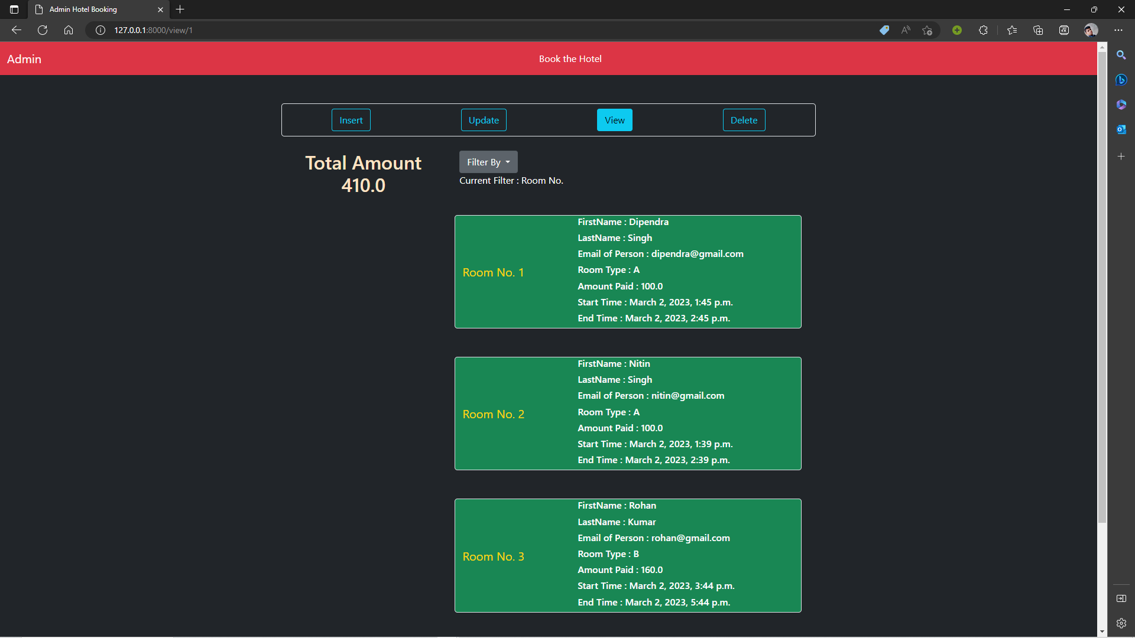Open the Filter By dropdown
Viewport: 1135px width, 638px height.
(x=488, y=162)
